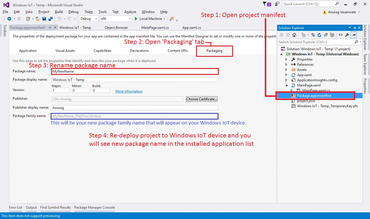Click the Package display name field
This screenshot has height=219, width=370.
tap(135, 80)
